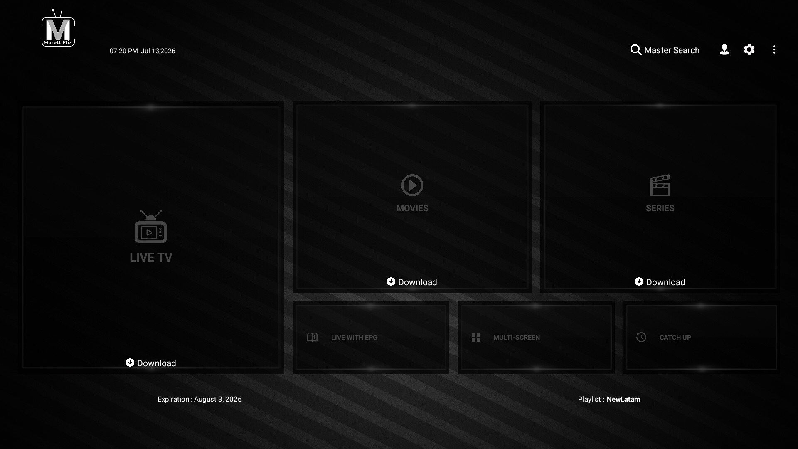The image size is (798, 449).
Task: Click Download text under Series
Action: [666, 282]
